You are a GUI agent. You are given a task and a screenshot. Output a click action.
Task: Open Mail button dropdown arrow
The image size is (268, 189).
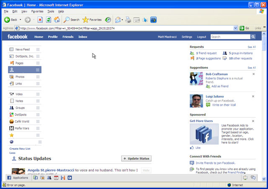122,20
